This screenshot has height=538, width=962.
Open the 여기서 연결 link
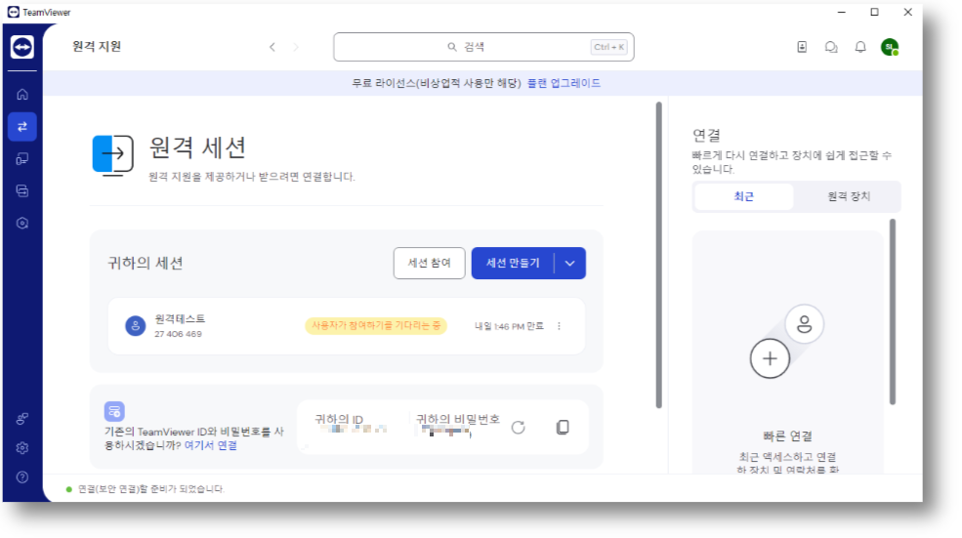[210, 445]
